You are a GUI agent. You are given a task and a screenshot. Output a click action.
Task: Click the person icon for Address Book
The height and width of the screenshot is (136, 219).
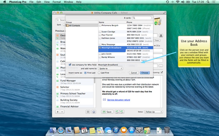[x=161, y=35]
